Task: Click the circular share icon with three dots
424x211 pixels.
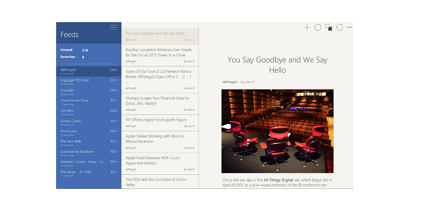Action: coord(339,28)
